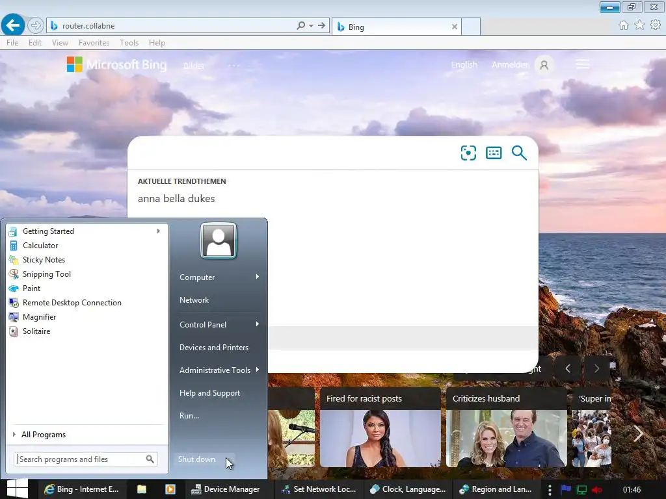
Task: Open Favorites star icon
Action: [639, 25]
